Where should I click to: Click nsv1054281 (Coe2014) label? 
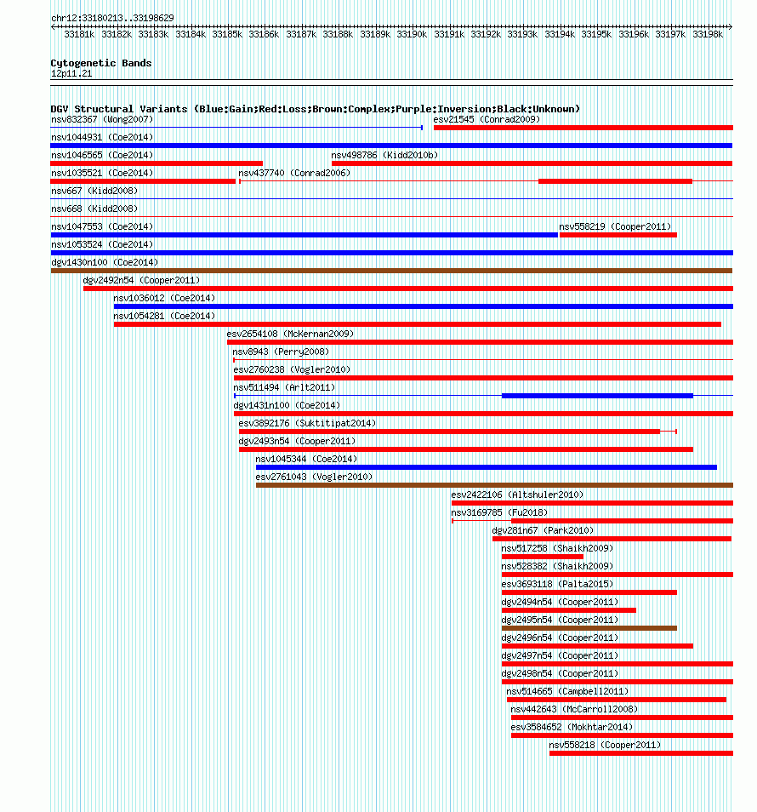tap(164, 316)
